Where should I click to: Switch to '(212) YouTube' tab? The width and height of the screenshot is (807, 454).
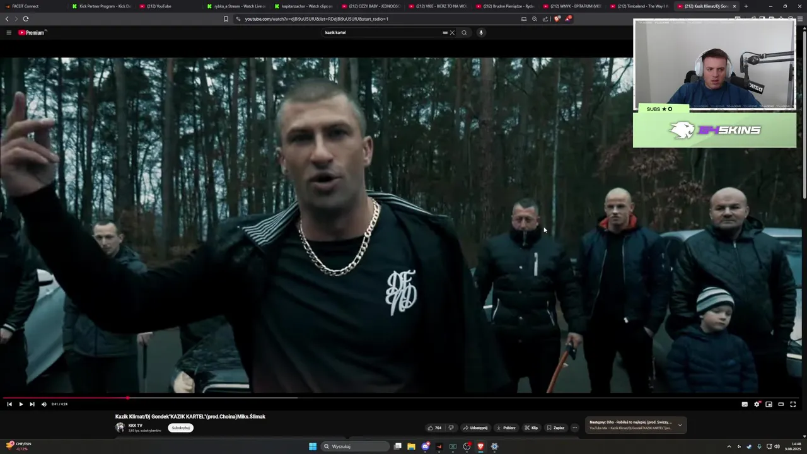pos(168,6)
